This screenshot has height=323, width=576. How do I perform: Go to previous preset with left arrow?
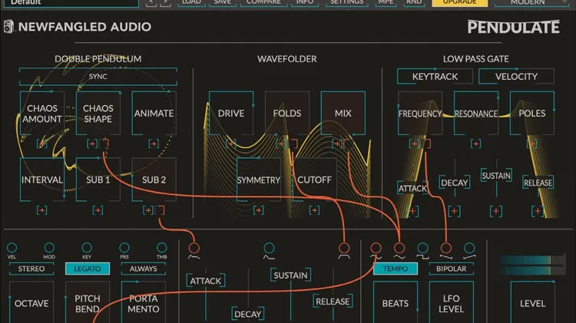click(x=151, y=2)
